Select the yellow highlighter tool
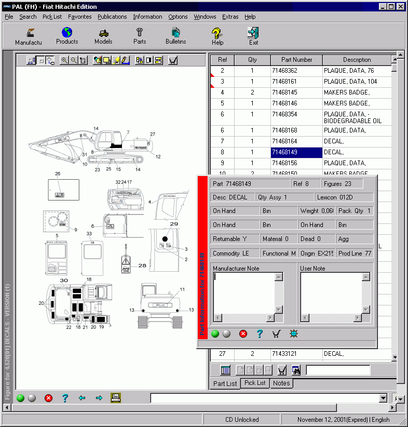The image size is (408, 427). [x=116, y=60]
